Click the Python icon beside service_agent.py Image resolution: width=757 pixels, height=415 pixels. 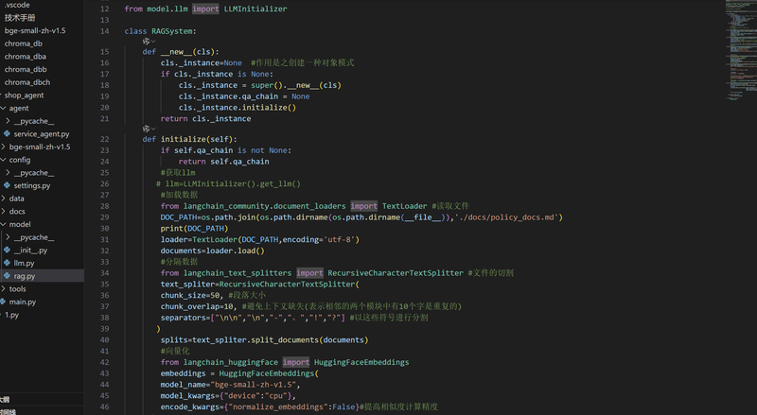[x=7, y=133]
